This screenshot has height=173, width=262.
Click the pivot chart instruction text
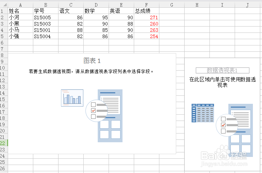click(x=91, y=71)
